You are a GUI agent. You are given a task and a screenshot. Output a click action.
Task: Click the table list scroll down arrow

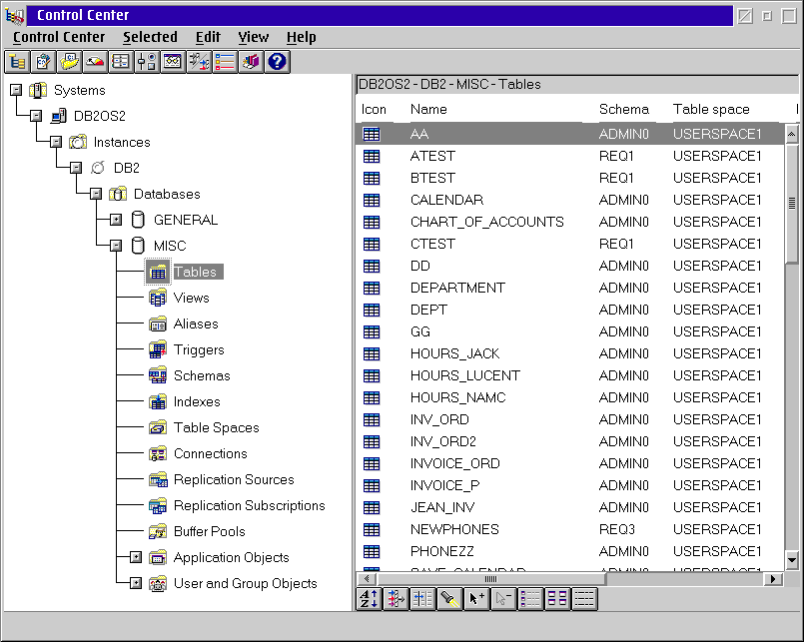(x=792, y=560)
